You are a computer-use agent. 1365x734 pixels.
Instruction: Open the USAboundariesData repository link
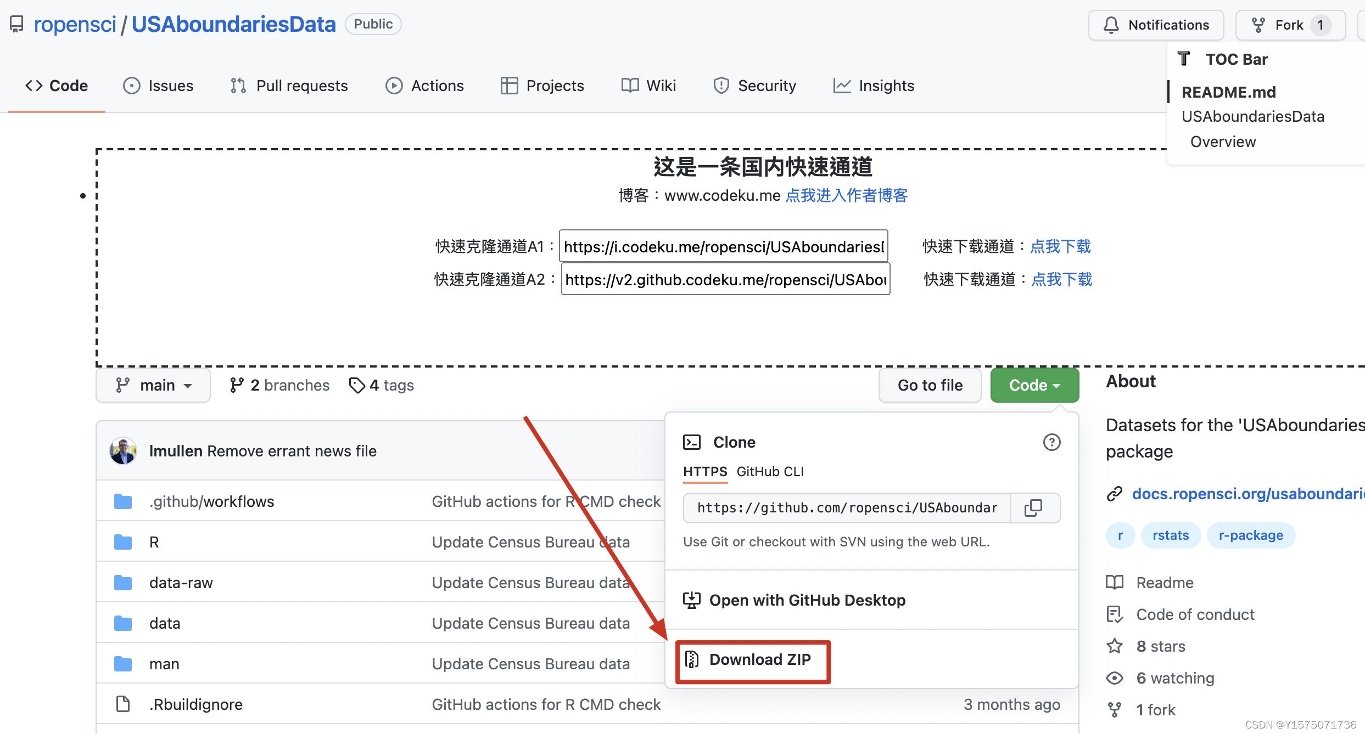tap(233, 24)
